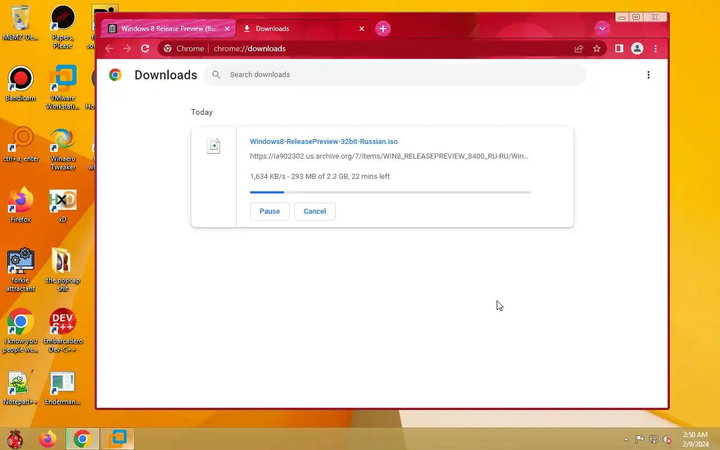Open Windows8-ReleasePreview-32bit-Russian.iso link
Image resolution: width=720 pixels, height=450 pixels.
coord(324,142)
